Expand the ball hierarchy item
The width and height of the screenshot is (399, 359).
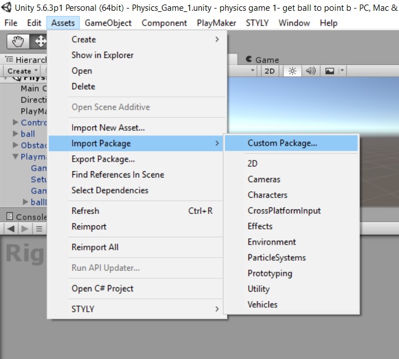click(x=15, y=134)
